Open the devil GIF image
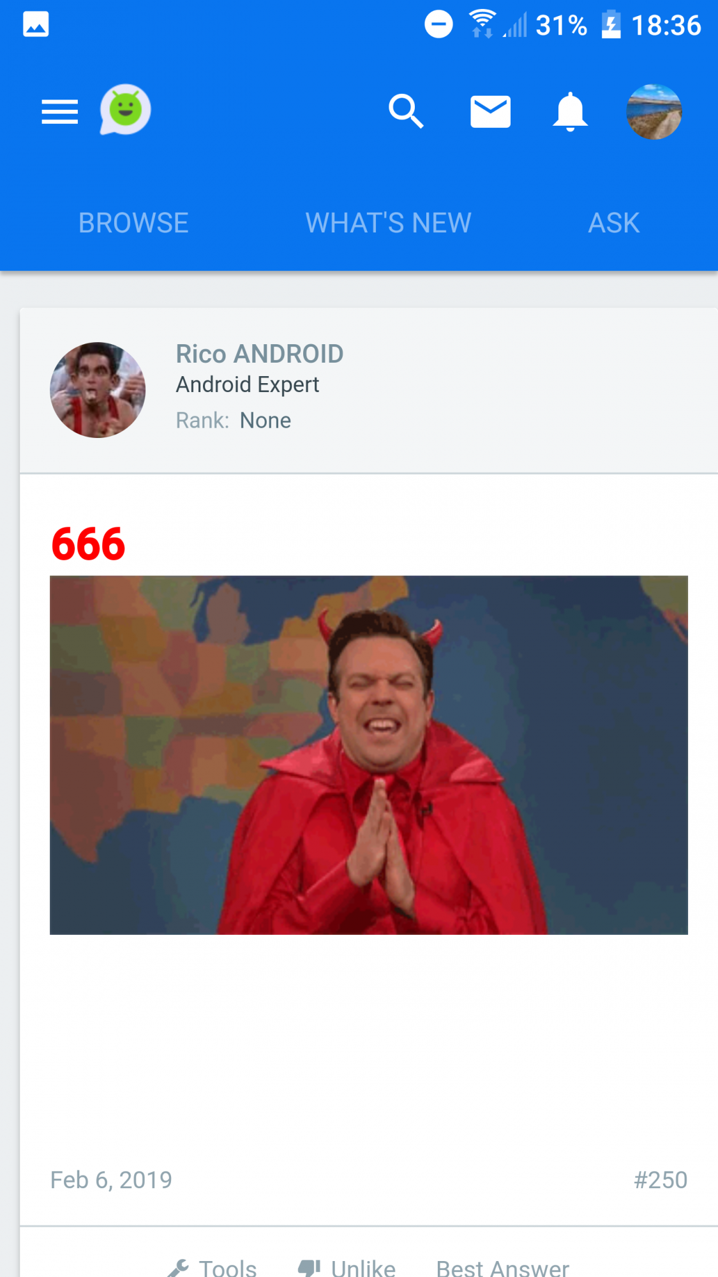Screen dimensions: 718x1277 click(x=369, y=755)
